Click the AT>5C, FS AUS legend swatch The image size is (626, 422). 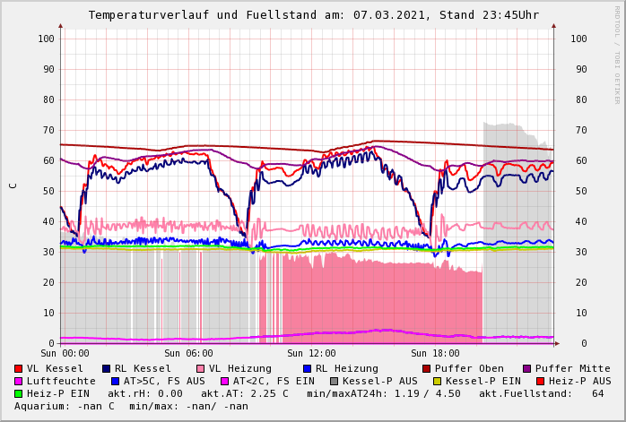116,381
